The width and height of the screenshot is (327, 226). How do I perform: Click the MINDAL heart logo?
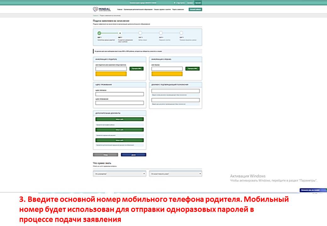[96, 9]
